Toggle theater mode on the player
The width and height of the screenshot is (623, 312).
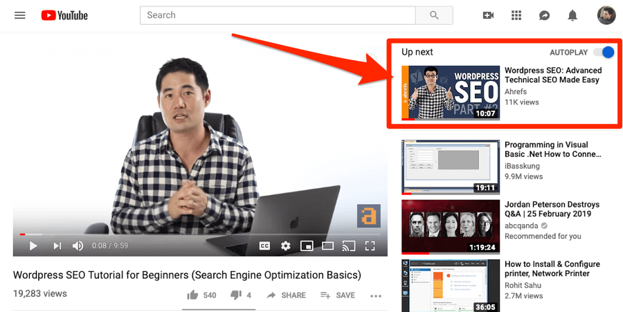(328, 246)
